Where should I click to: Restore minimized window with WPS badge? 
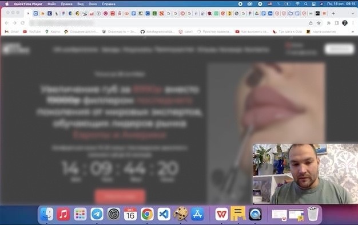280,215
